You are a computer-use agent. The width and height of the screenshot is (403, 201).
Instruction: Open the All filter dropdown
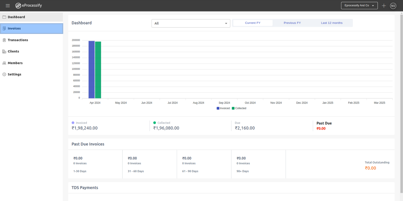pyautogui.click(x=191, y=23)
